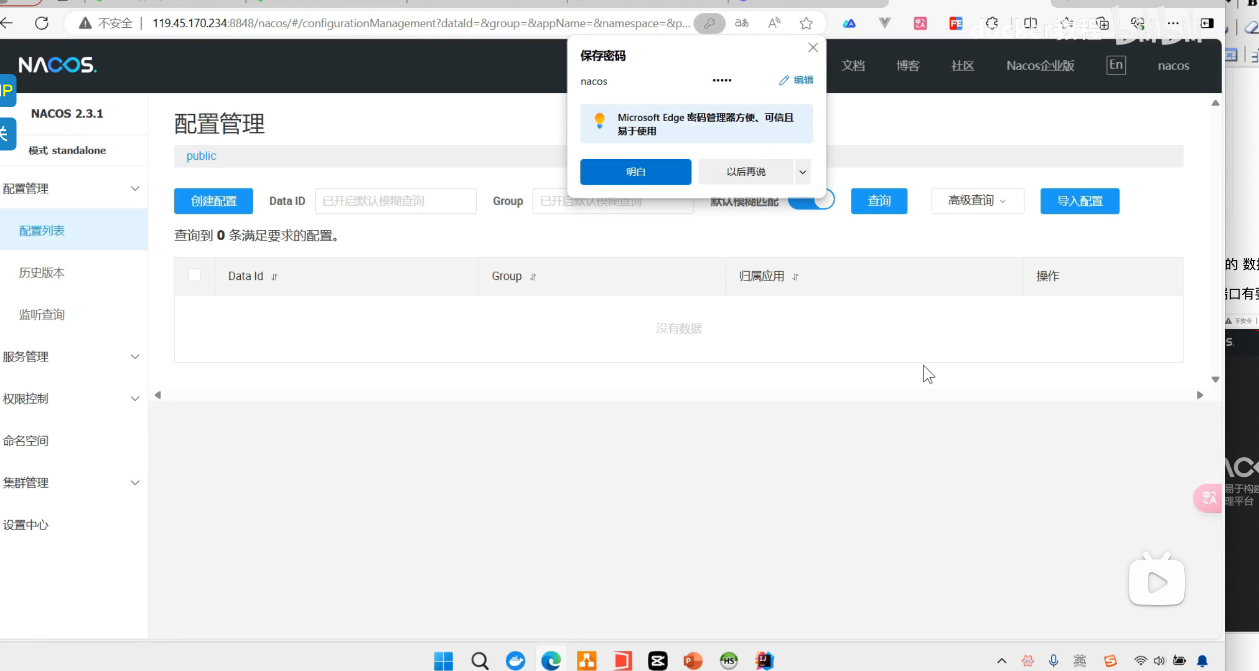The width and height of the screenshot is (1259, 671).
Task: Open translate page icon in address bar
Action: click(741, 23)
